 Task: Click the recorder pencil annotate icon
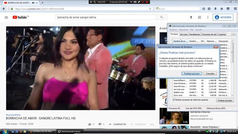[x=139, y=2]
